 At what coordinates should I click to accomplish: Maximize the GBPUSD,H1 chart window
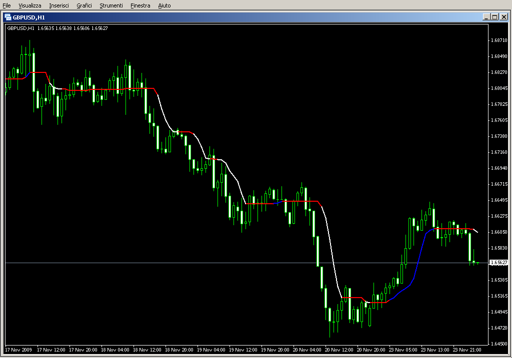click(x=494, y=17)
